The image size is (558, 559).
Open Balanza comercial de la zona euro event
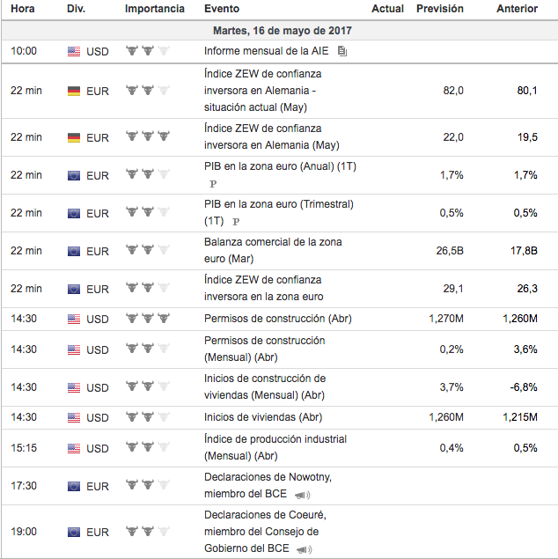pos(273,250)
